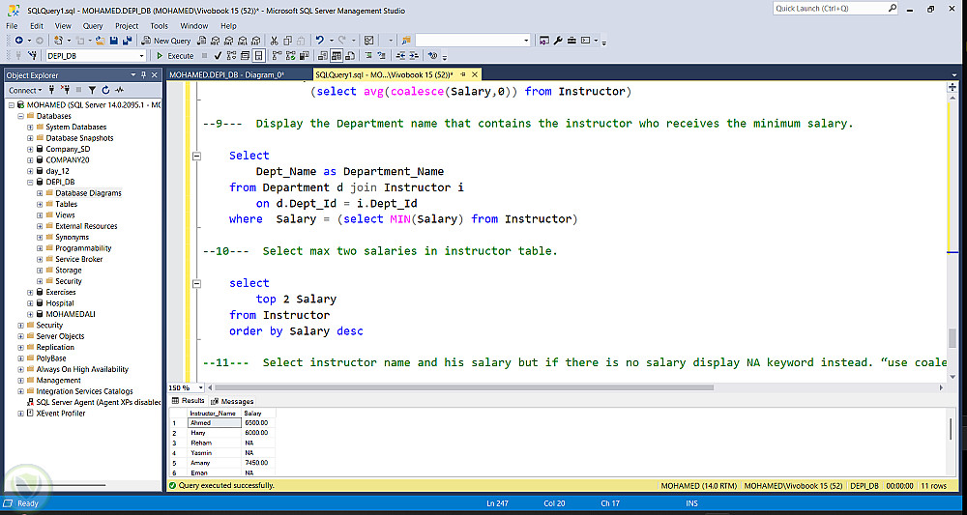Image resolution: width=967 pixels, height=515 pixels.
Task: Expand the Tables folder in DEPI_DB
Action: coord(40,204)
